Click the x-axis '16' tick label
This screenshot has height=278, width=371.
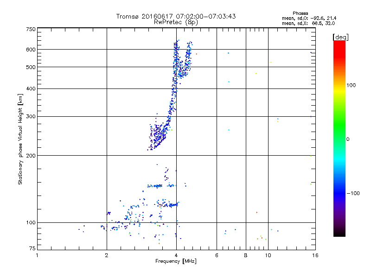click(x=315, y=255)
